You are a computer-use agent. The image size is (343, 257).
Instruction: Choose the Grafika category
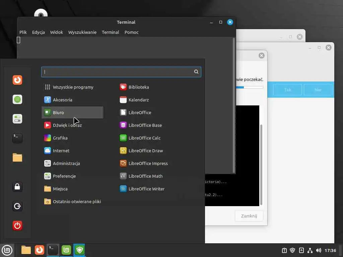pyautogui.click(x=72, y=138)
